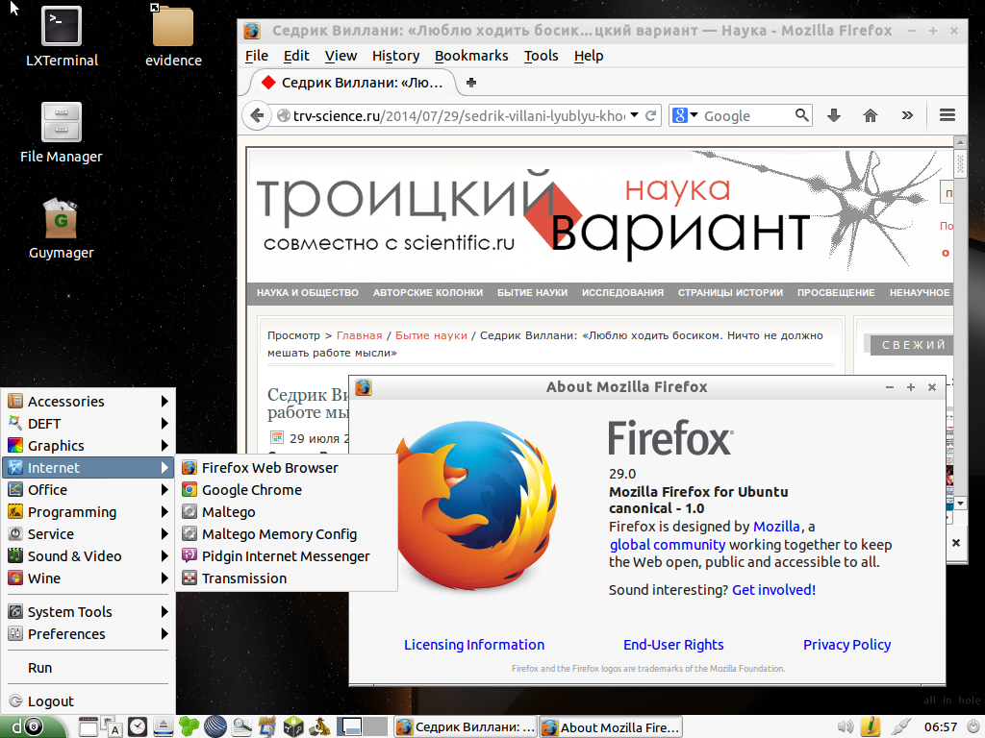Viewport: 985px width, 738px height.
Task: Open the Firefox Help menu
Action: coord(589,56)
